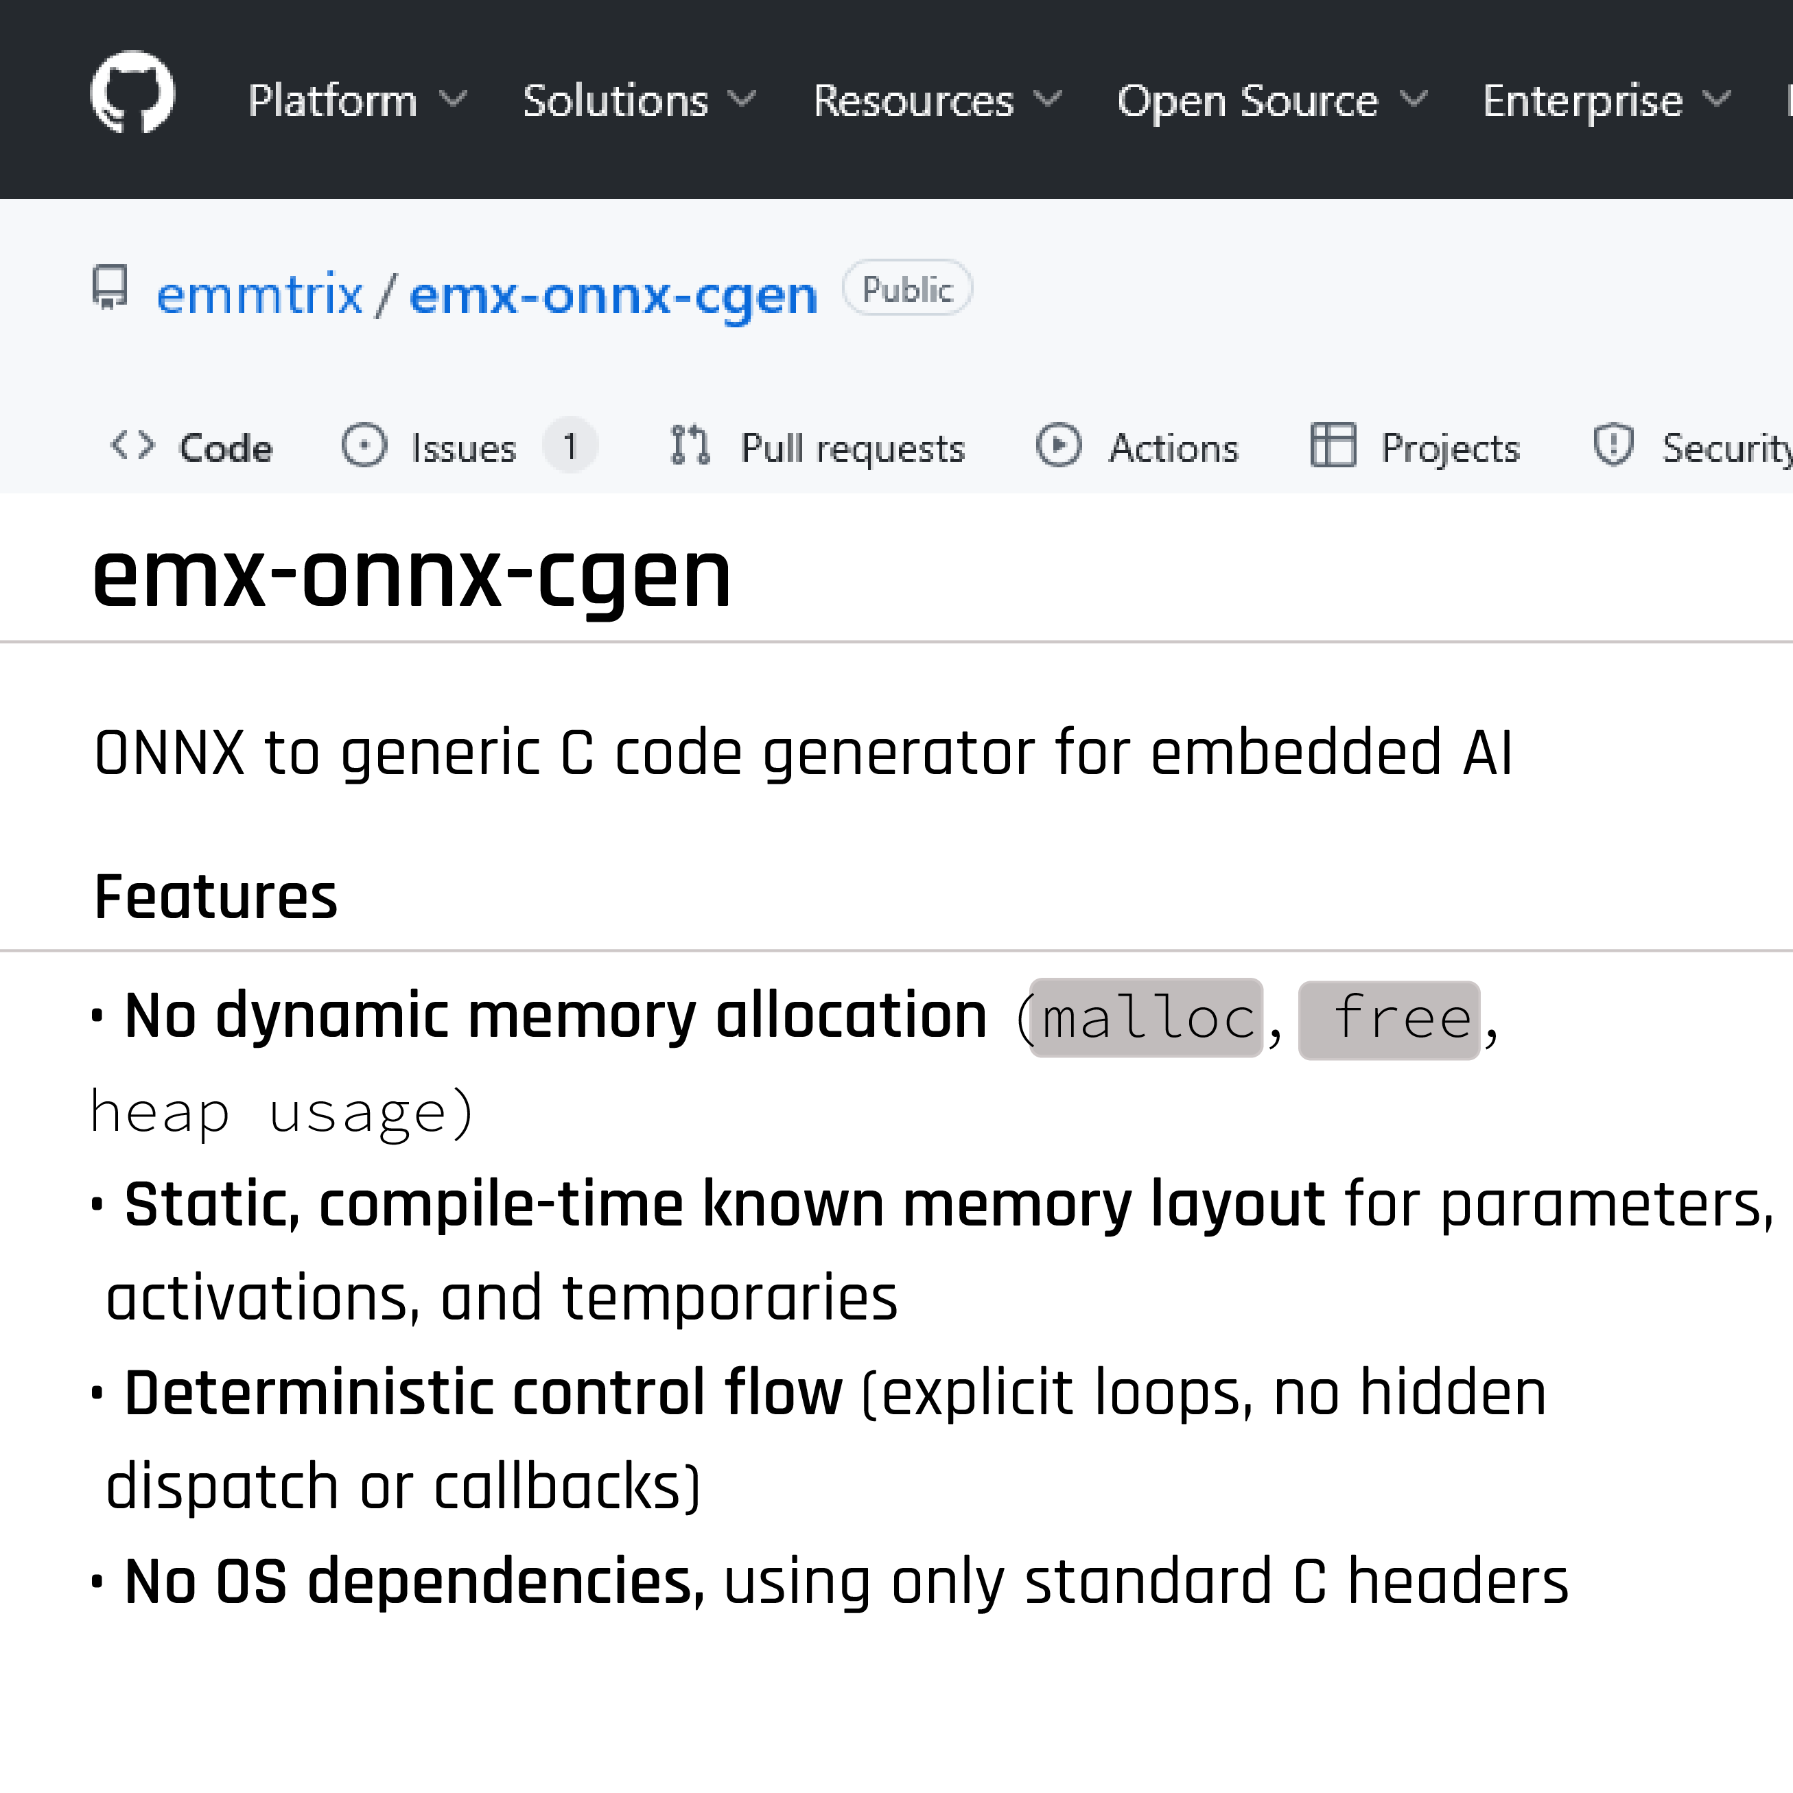Image resolution: width=1793 pixels, height=1793 pixels.
Task: Open the emmtrix organization link
Action: tap(259, 292)
